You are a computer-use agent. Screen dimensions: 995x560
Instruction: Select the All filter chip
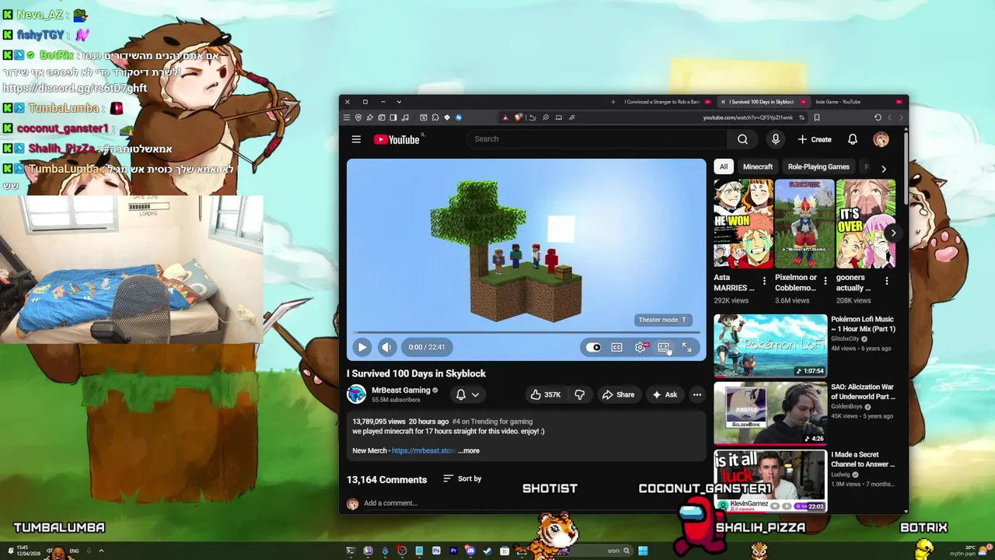pos(724,166)
